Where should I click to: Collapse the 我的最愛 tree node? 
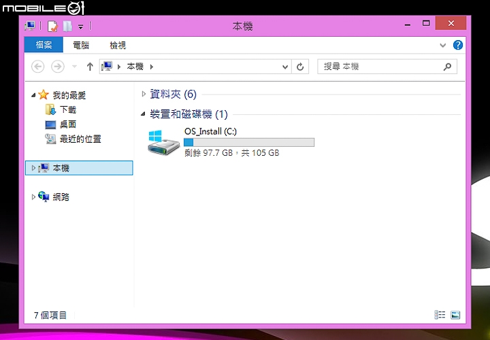[33, 95]
